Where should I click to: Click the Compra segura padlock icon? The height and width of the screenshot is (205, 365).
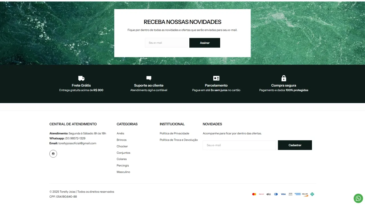click(x=284, y=78)
